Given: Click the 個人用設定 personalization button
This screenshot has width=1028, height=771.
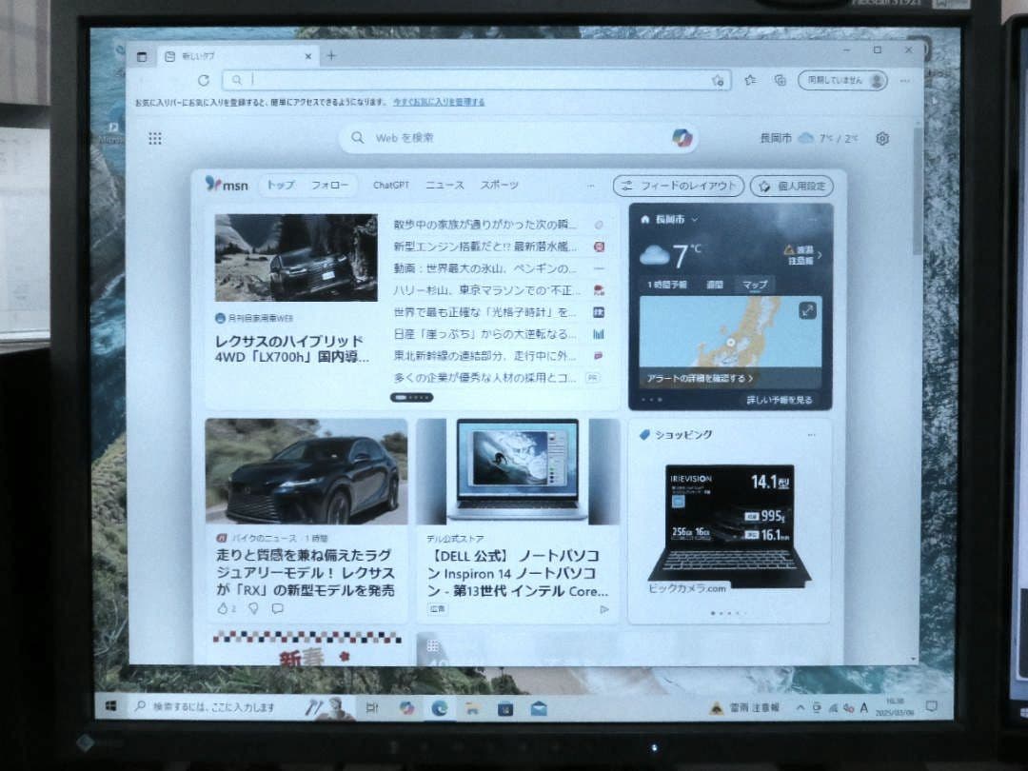Looking at the screenshot, I should (x=793, y=187).
